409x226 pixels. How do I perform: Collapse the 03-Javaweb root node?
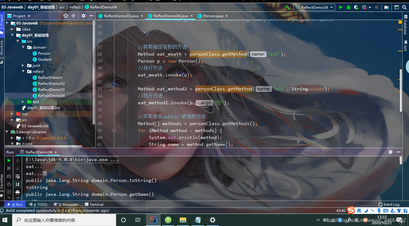[x=7, y=23]
